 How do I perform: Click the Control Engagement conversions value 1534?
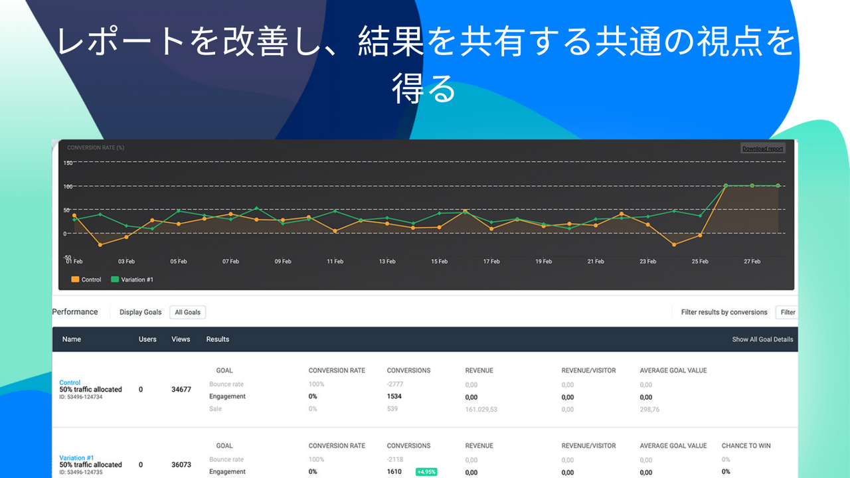[395, 396]
